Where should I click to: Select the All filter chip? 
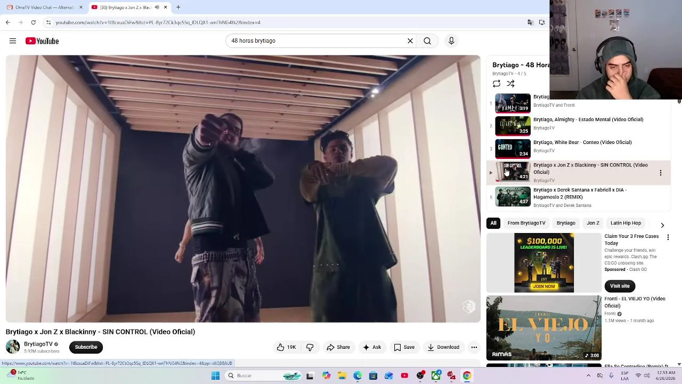click(x=493, y=223)
